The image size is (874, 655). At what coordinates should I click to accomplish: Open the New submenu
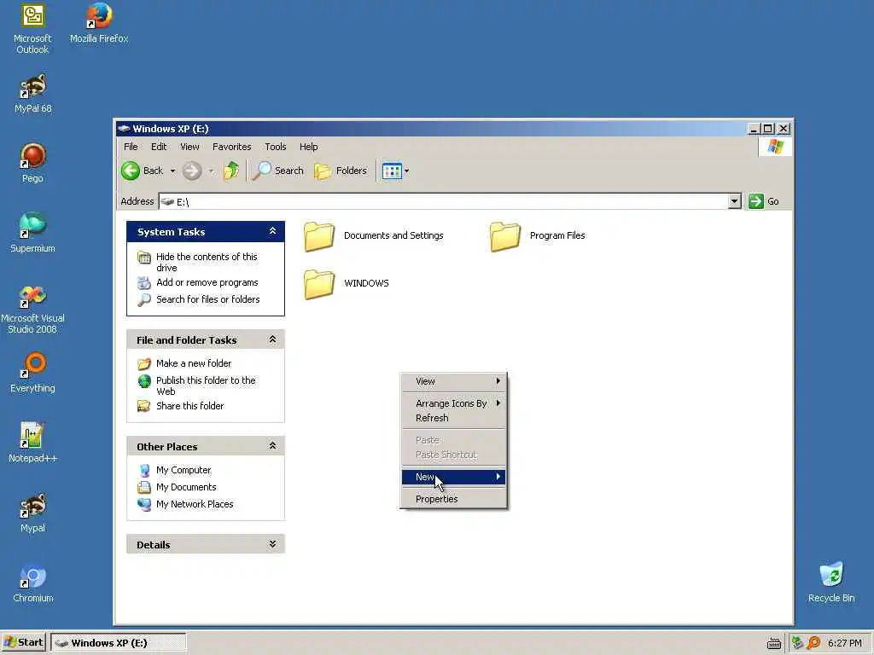click(454, 477)
